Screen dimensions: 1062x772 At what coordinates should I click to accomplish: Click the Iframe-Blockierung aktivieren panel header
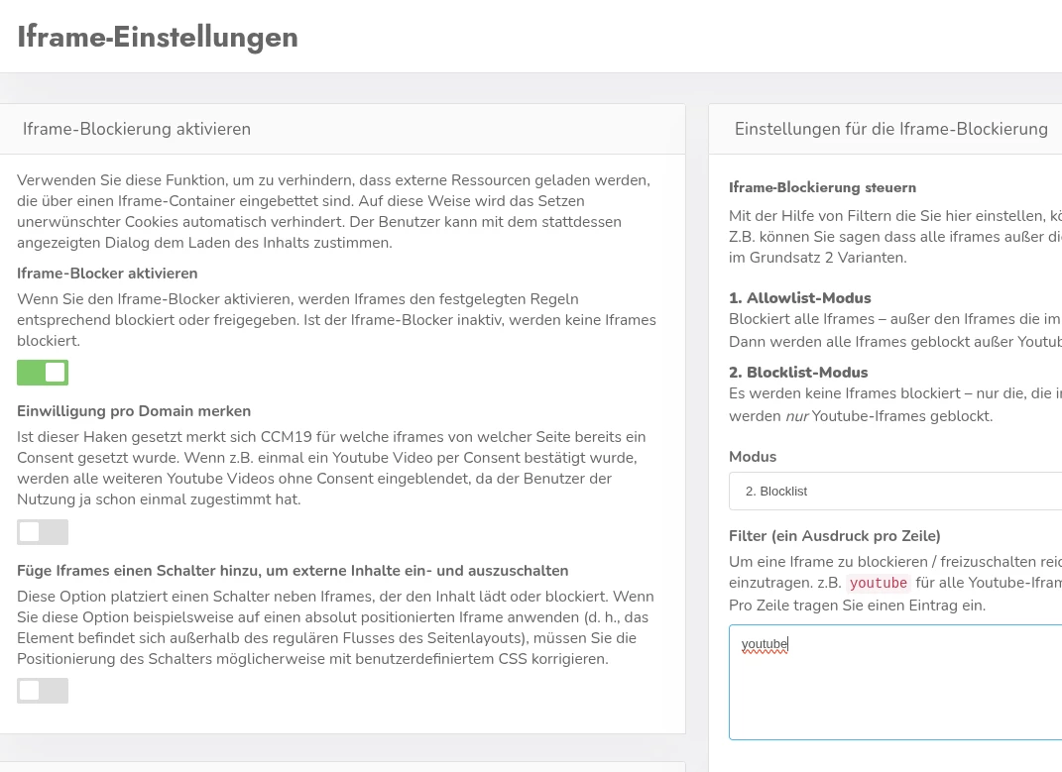coord(137,129)
